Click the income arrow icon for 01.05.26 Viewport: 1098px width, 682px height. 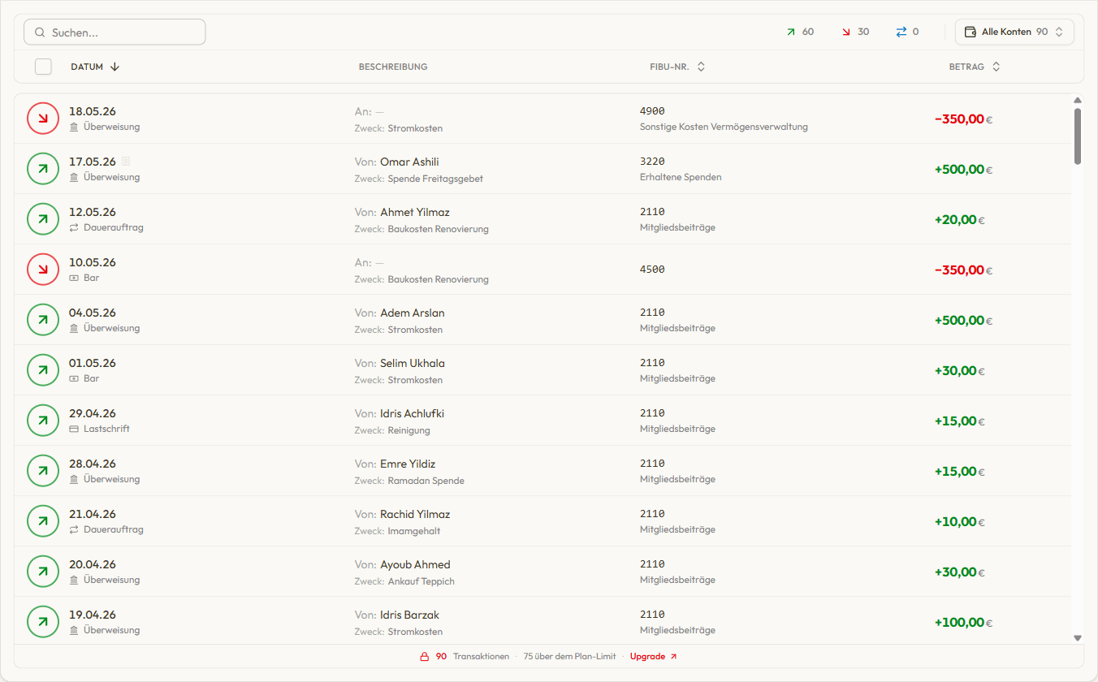[x=43, y=370]
